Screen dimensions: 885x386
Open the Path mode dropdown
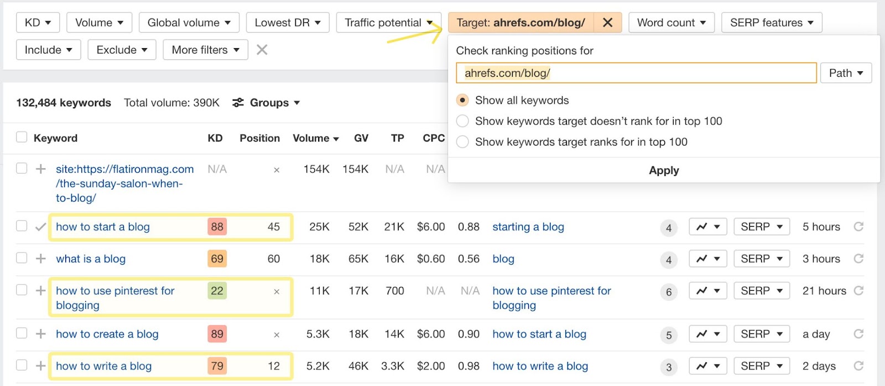(x=846, y=73)
